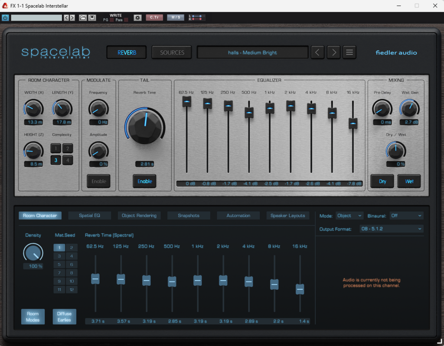The width and height of the screenshot is (444, 346).
Task: Open the Object Rendering tab
Action: [x=139, y=216]
